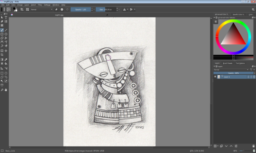Select the Line tool
The width and height of the screenshot is (256, 153).
(x=6, y=30)
